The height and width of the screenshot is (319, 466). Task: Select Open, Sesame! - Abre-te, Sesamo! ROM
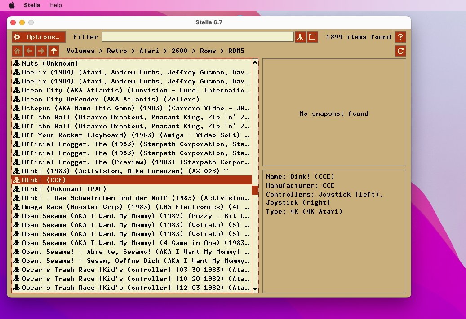pyautogui.click(x=132, y=252)
